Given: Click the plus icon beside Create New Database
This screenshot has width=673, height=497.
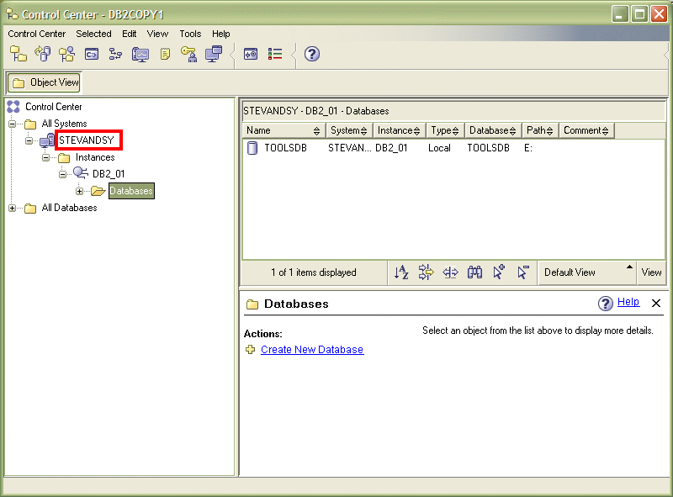Looking at the screenshot, I should (x=250, y=350).
